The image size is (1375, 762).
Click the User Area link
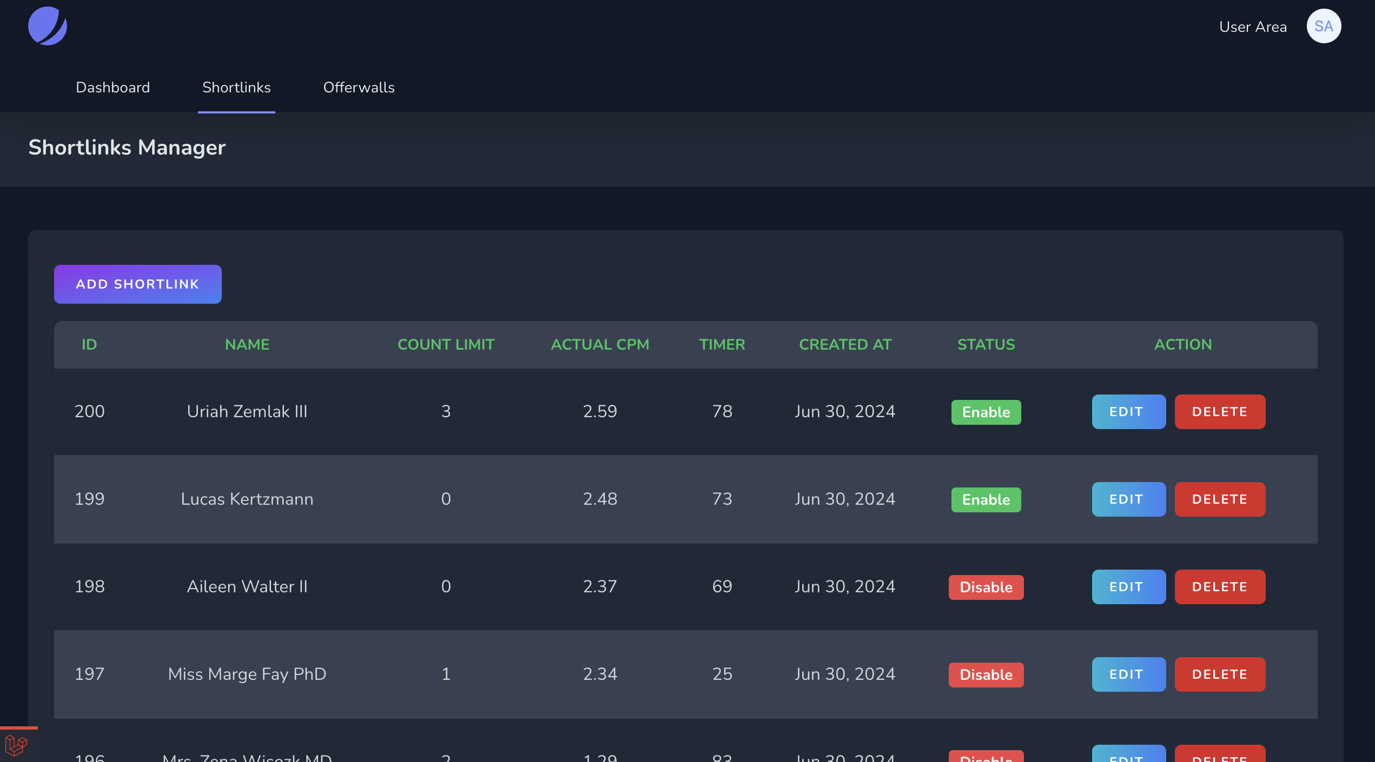click(x=1252, y=27)
